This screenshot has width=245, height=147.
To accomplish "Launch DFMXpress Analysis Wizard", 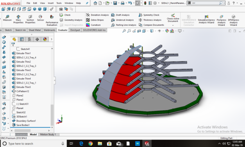I will 233,20.
